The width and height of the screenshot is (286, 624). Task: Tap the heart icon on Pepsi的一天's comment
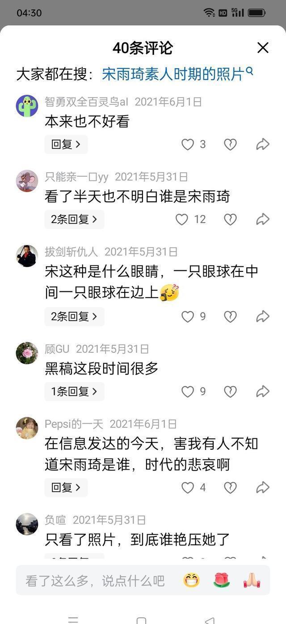click(x=187, y=487)
